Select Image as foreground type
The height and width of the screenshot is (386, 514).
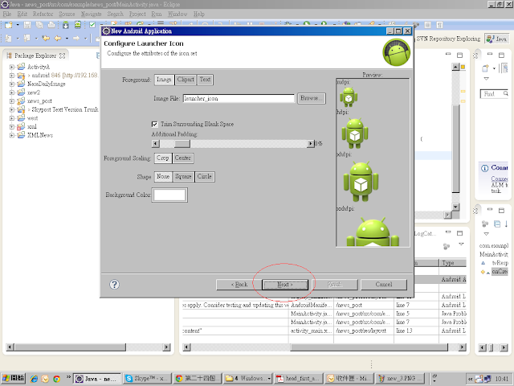pyautogui.click(x=164, y=80)
